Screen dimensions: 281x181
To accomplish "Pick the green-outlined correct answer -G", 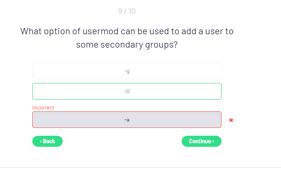I will click(x=127, y=91).
